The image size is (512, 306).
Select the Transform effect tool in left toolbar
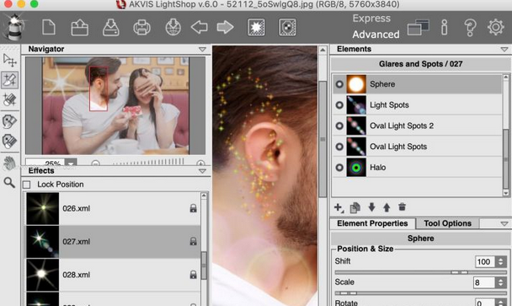[10, 61]
